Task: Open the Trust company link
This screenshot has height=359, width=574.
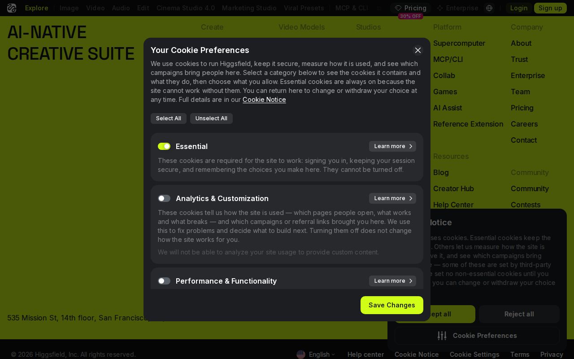Action: point(519,59)
